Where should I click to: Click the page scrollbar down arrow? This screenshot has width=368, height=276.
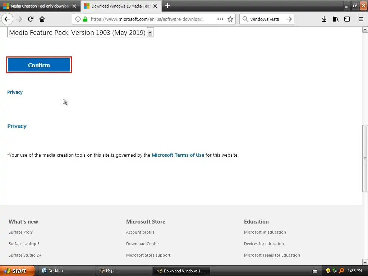[x=365, y=262]
